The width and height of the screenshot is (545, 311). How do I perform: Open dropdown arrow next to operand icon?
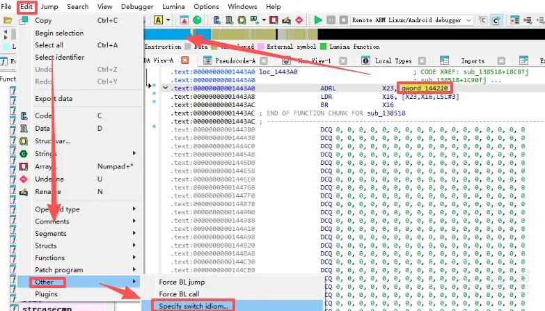pyautogui.click(x=264, y=20)
